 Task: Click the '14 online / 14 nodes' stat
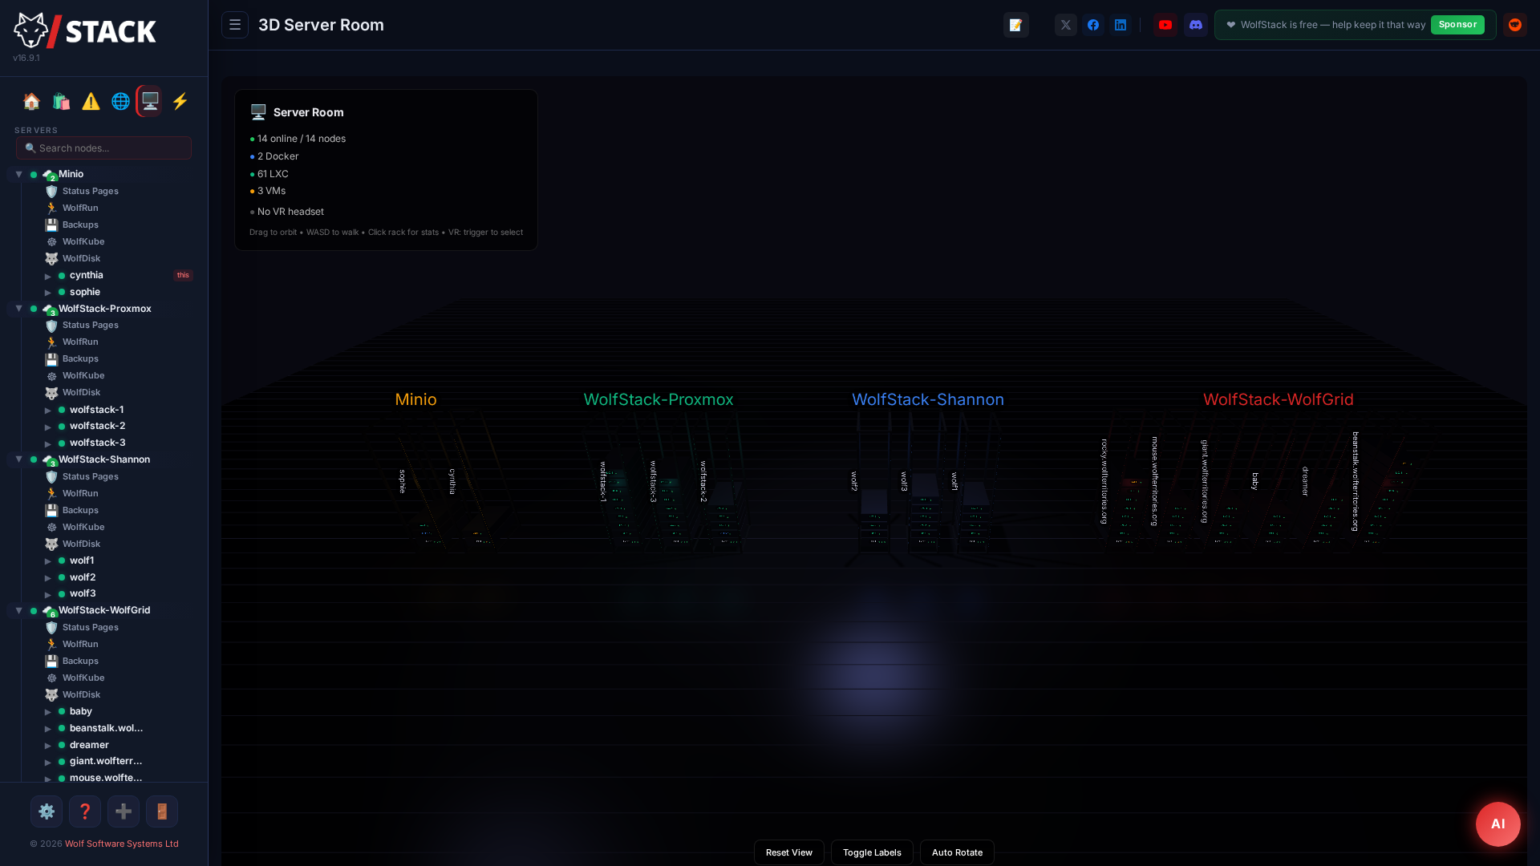pyautogui.click(x=298, y=139)
